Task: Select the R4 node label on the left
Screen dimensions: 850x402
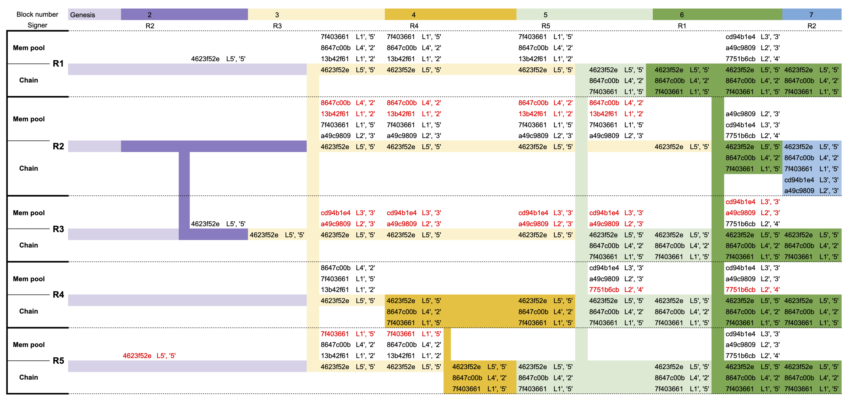Action: click(x=58, y=295)
